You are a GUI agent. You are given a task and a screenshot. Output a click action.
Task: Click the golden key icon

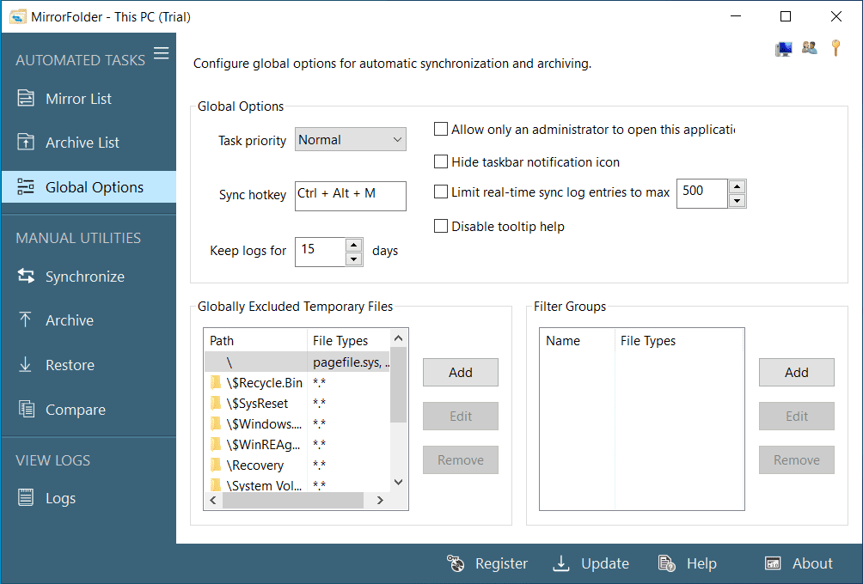[x=835, y=48]
